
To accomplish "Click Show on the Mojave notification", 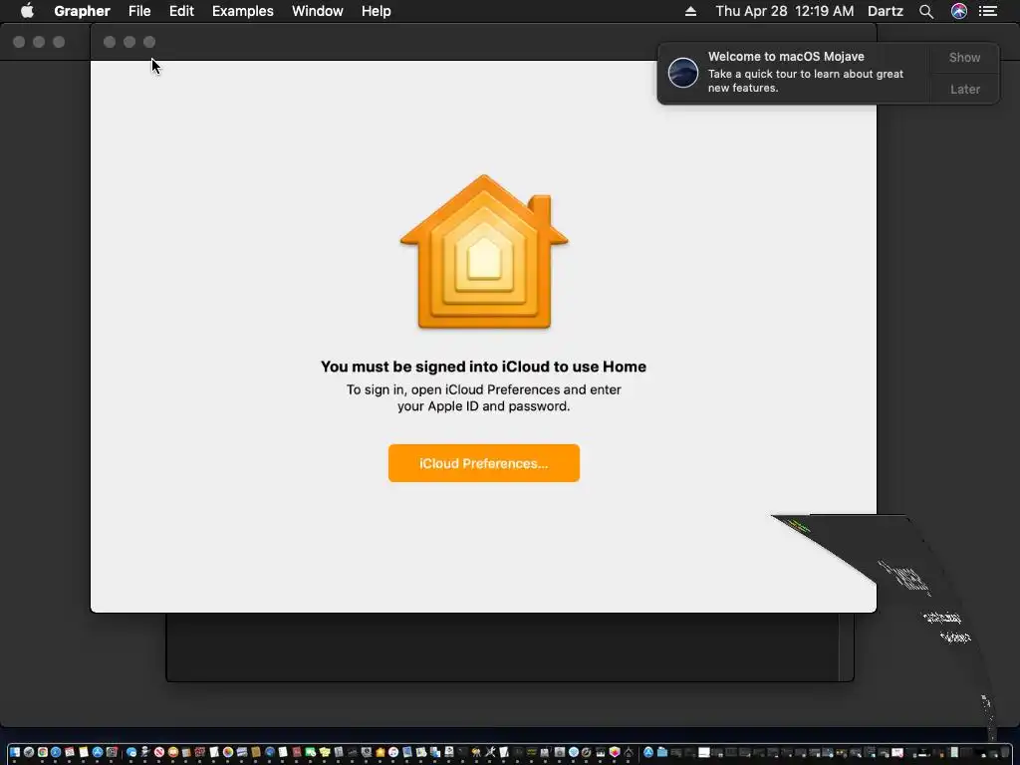I will (964, 57).
